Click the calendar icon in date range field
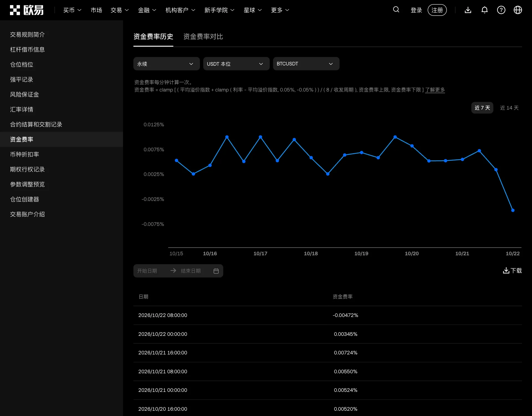The height and width of the screenshot is (416, 532). [216, 271]
